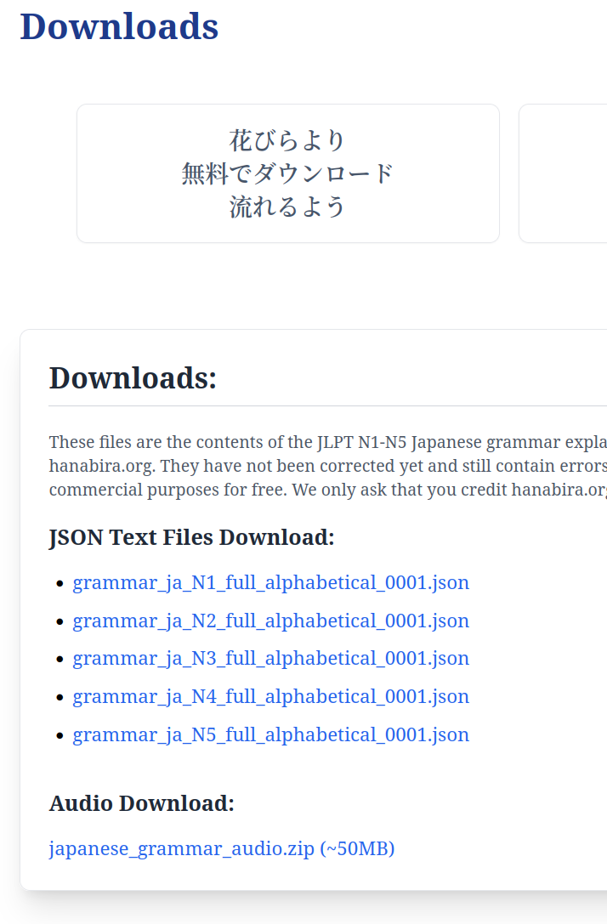Download the grammar_ja_N1 JSON file
Image resolution: width=607 pixels, height=924 pixels.
[270, 583]
